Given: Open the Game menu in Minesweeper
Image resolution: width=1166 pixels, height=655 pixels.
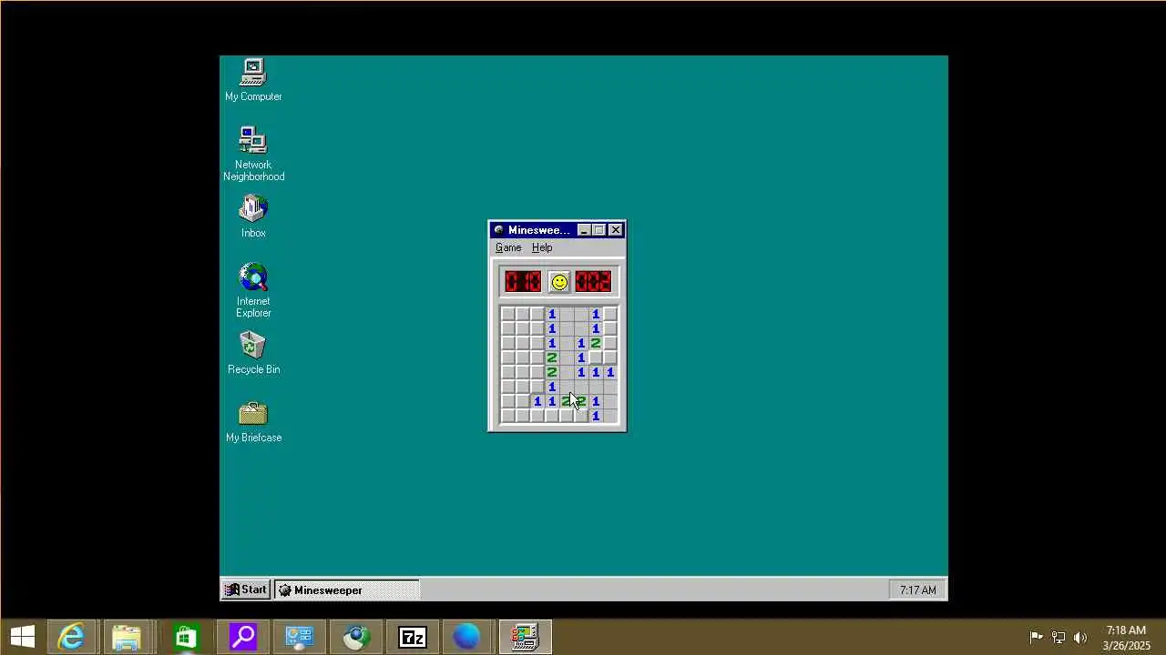Looking at the screenshot, I should [x=508, y=247].
